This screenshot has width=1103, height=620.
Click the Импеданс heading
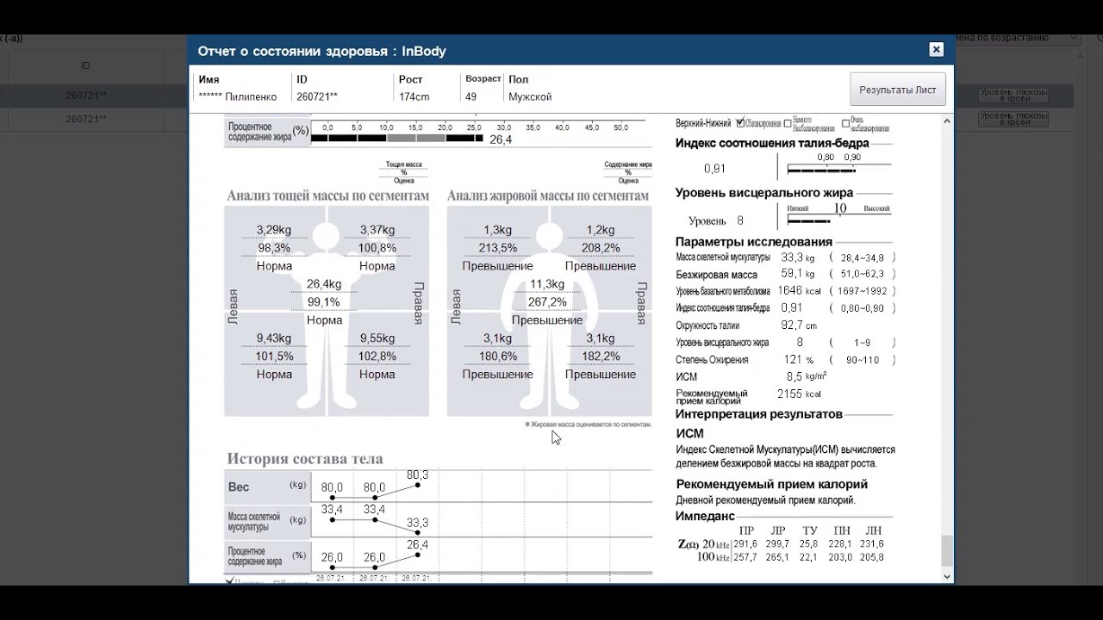(705, 516)
